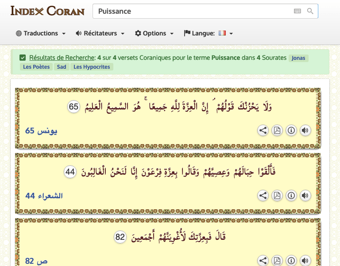The height and width of the screenshot is (266, 340).
Task: Show info for verse 65
Action: [x=291, y=130]
